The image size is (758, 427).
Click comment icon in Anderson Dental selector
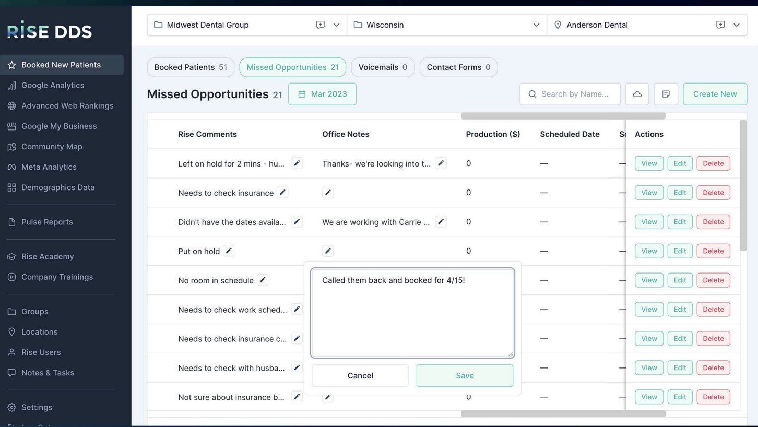coord(720,25)
